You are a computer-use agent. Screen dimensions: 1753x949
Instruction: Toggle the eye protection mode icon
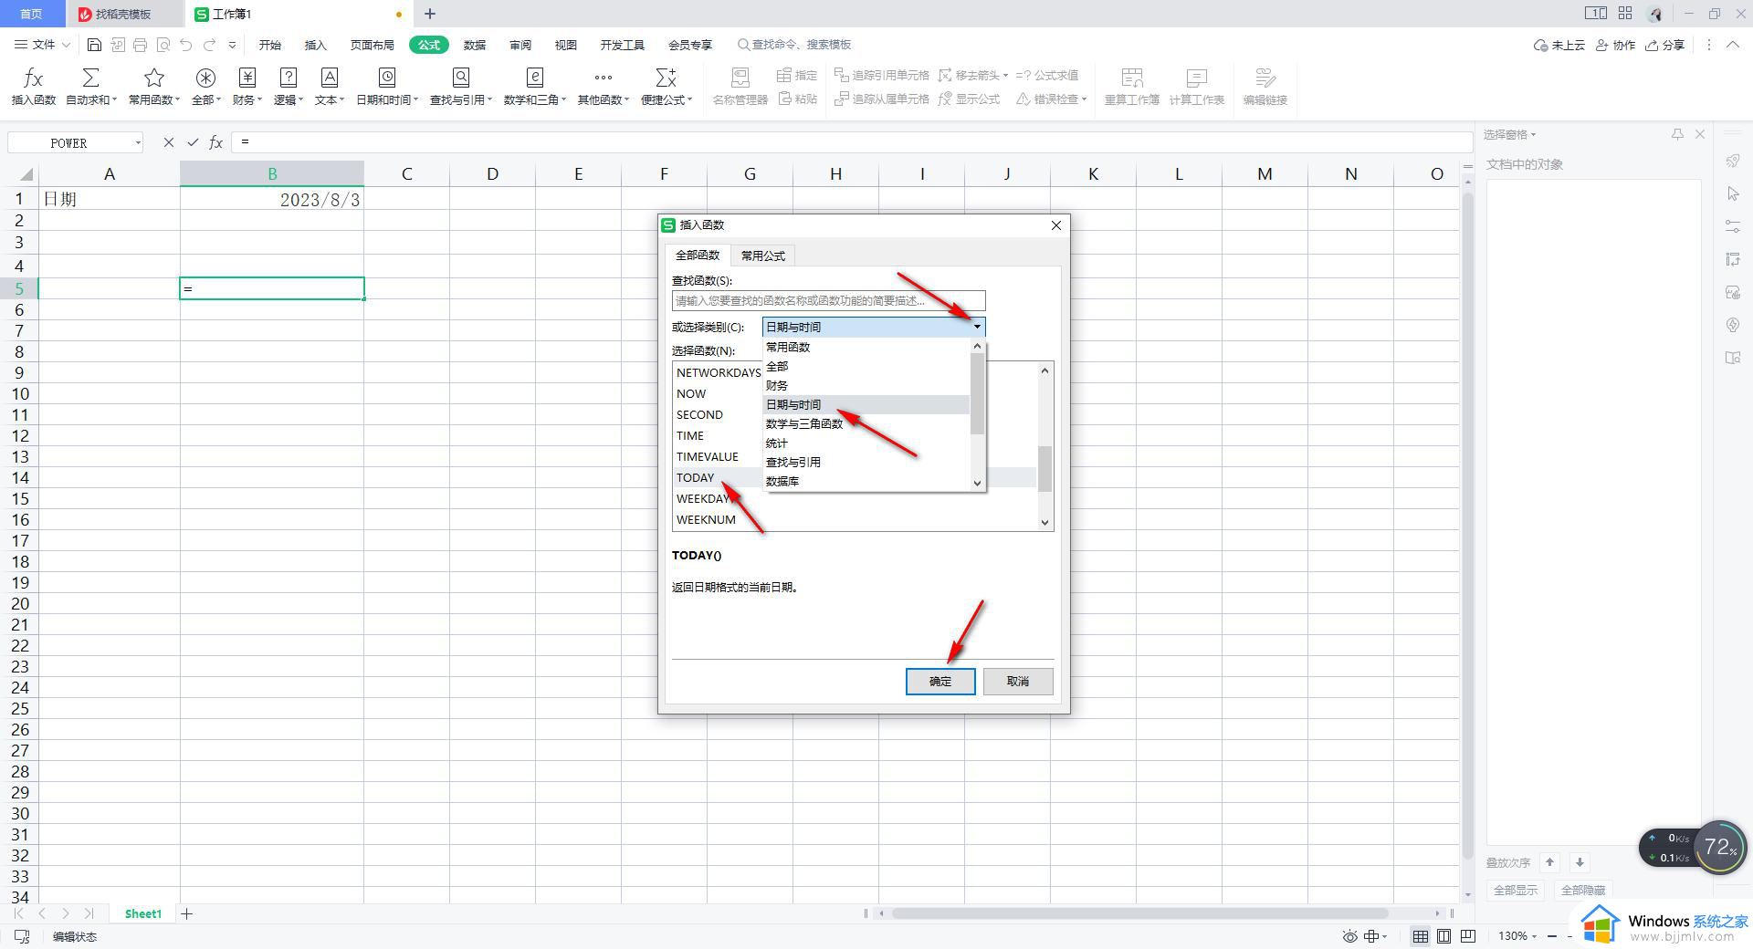click(1349, 936)
